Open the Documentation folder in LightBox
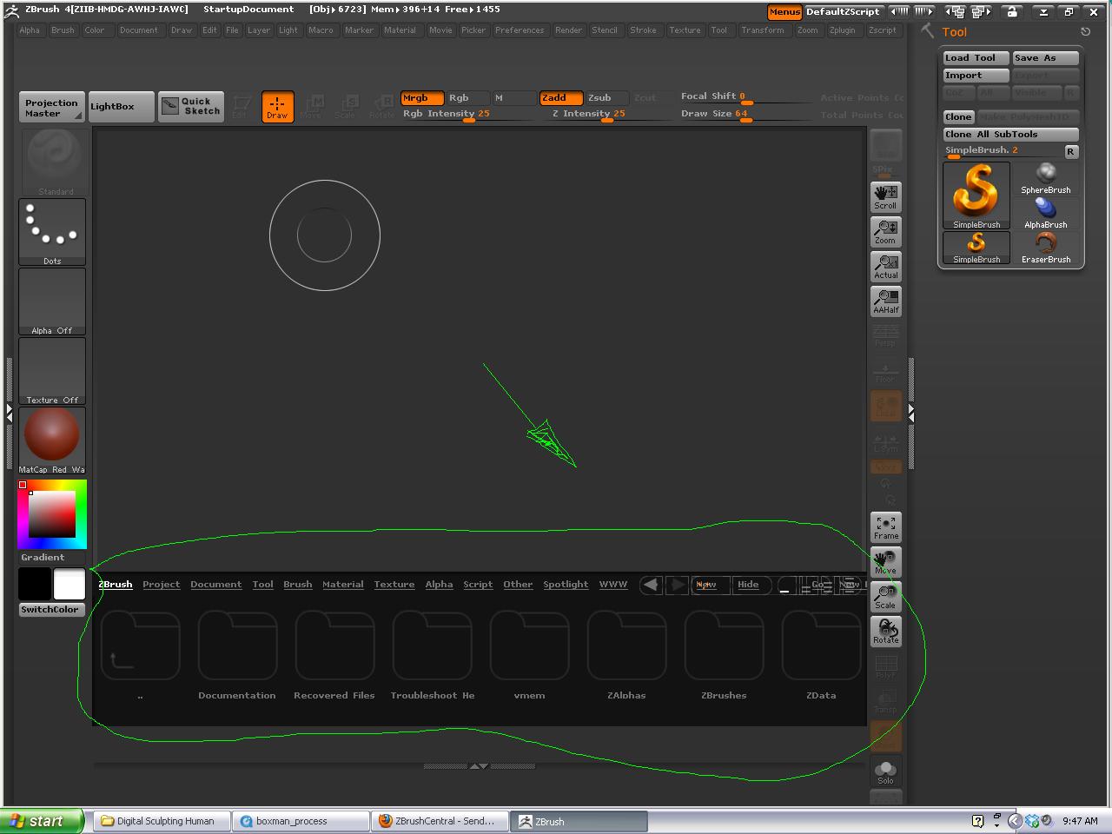Screen dimensions: 1112x834 coord(237,656)
